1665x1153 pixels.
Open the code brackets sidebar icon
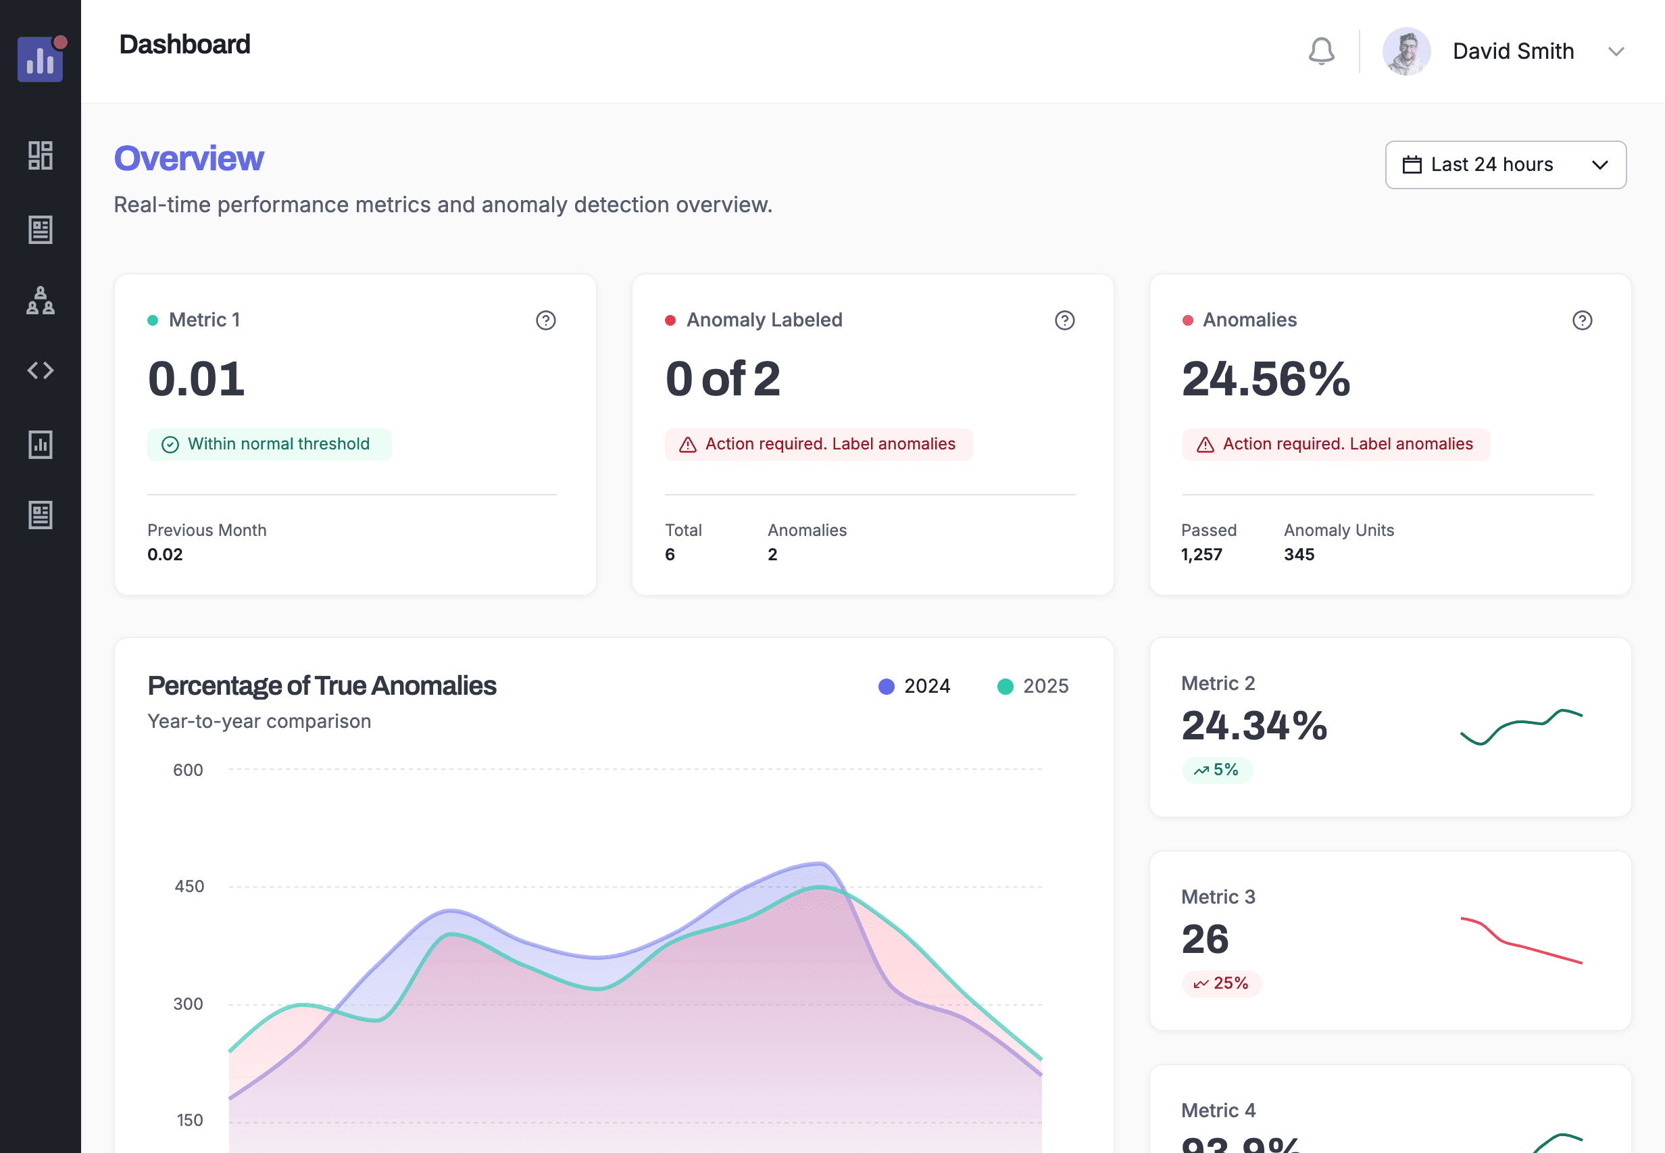click(x=40, y=370)
